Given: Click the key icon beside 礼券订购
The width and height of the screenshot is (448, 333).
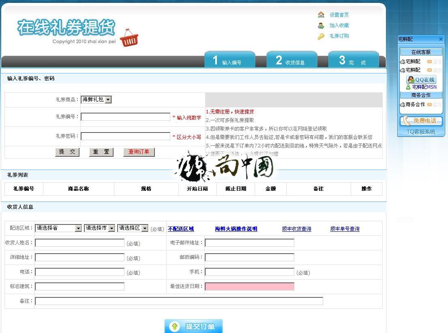Looking at the screenshot, I should pos(321,36).
